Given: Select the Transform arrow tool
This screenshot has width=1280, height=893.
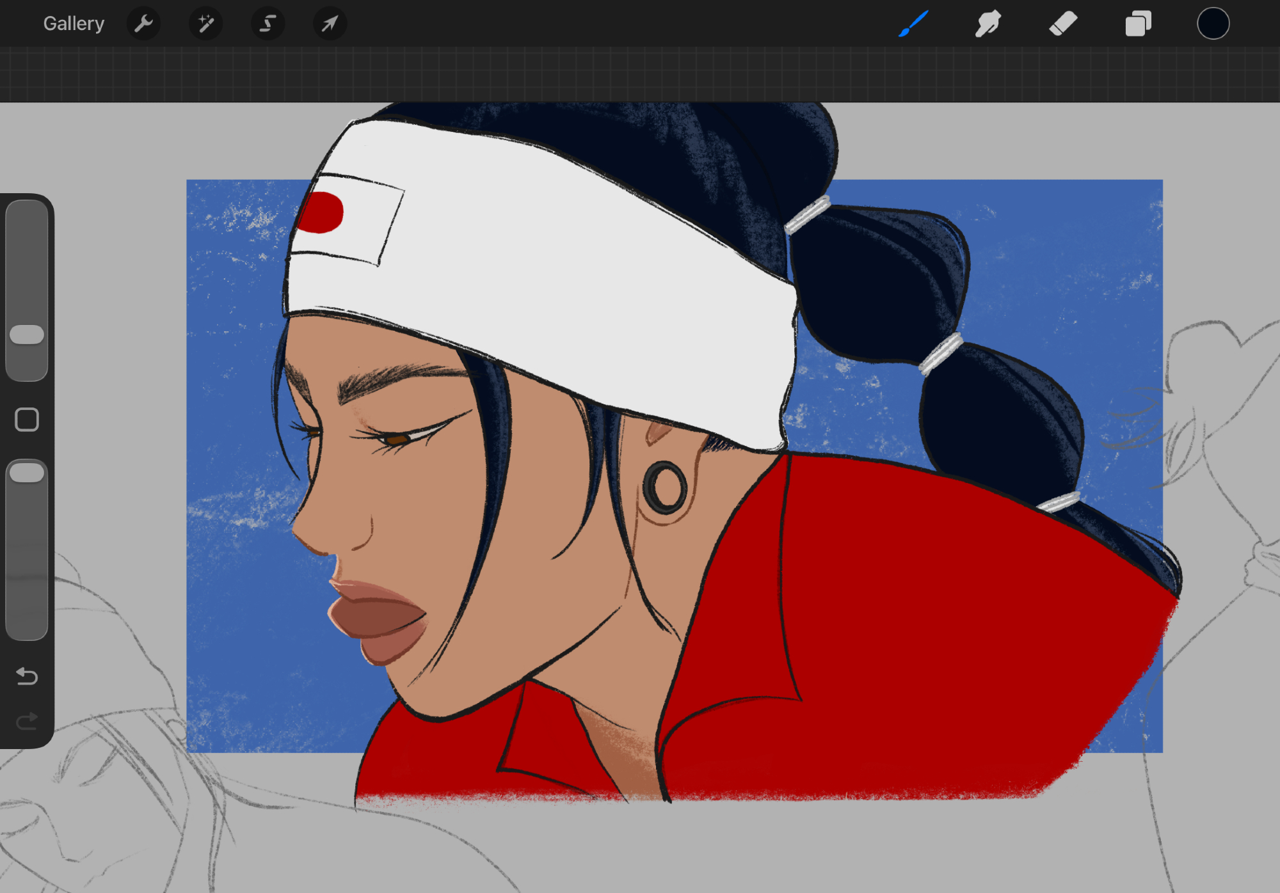Looking at the screenshot, I should (x=330, y=24).
